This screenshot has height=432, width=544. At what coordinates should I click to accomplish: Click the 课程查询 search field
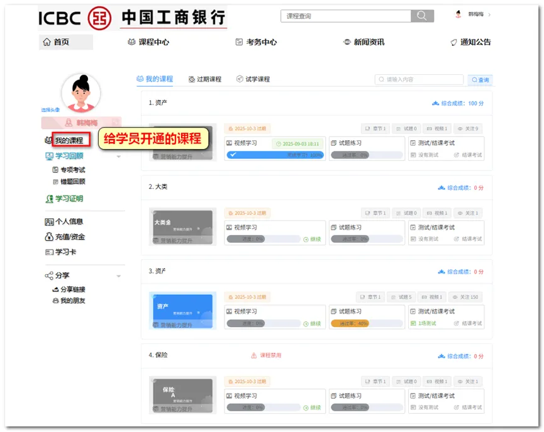(x=346, y=16)
